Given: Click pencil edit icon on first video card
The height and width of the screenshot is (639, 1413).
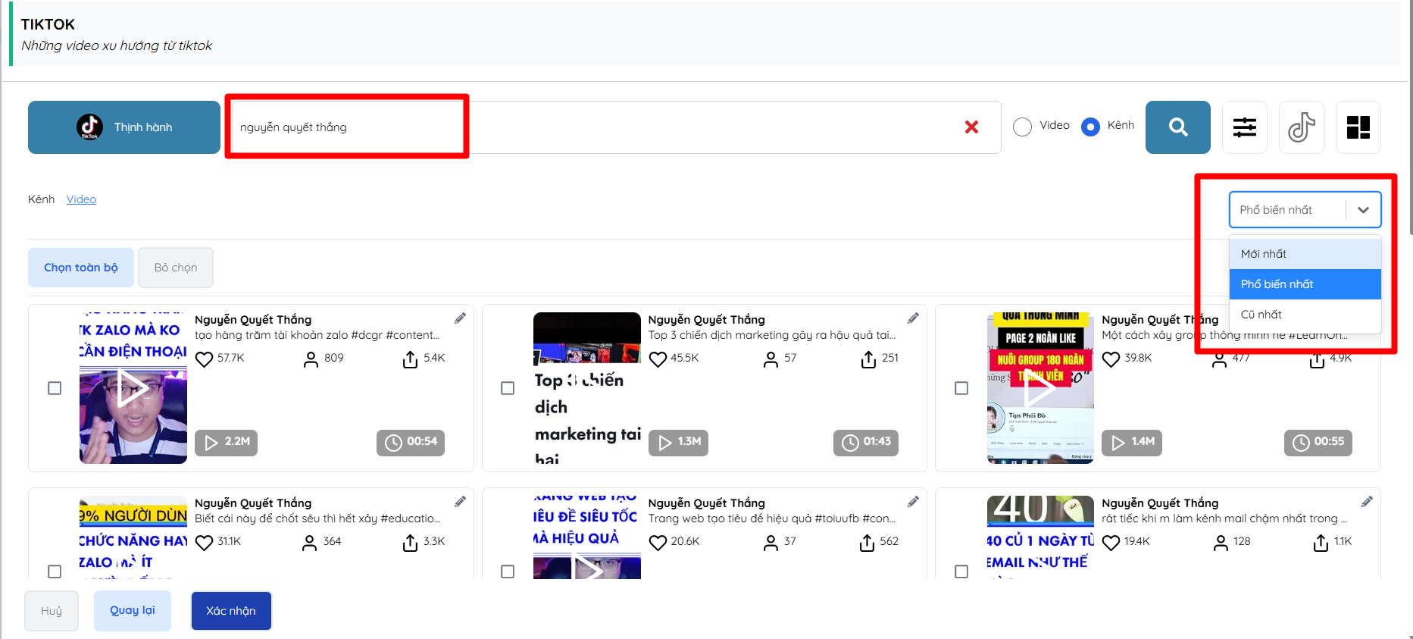Looking at the screenshot, I should click(x=460, y=318).
